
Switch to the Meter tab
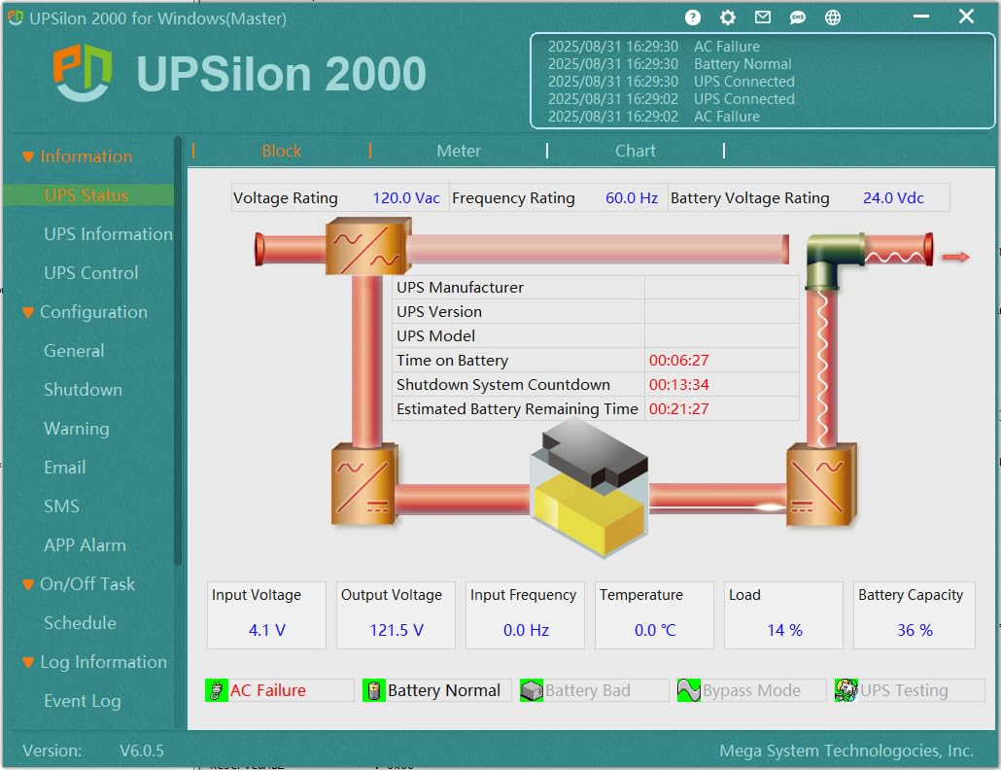(x=459, y=151)
